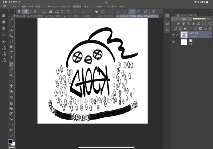Select the Fill bucket tool in tool palette
Image resolution: width=213 pixels, height=149 pixels.
click(11, 109)
